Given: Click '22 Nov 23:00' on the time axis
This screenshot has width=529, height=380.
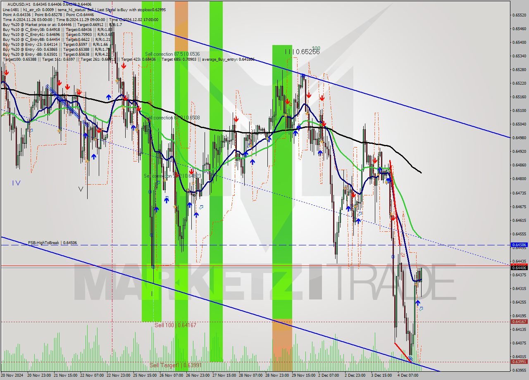Looking at the screenshot, I should [x=119, y=375].
